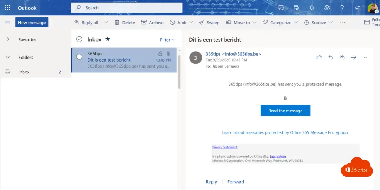
Task: Click the Outlook brand title
Action: [x=27, y=8]
